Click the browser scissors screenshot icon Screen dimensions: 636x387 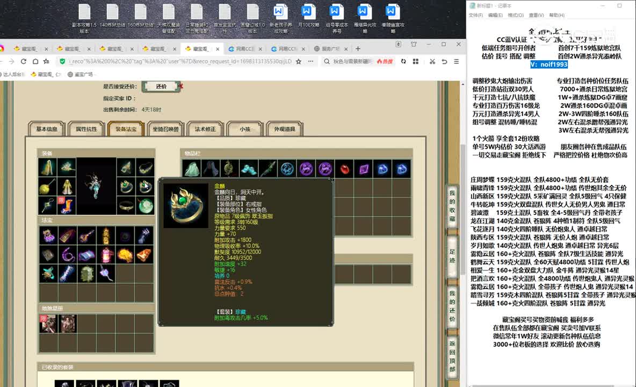432,61
